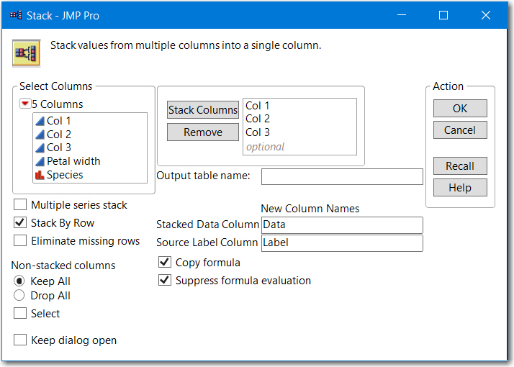The height and width of the screenshot is (367, 514).
Task: Enable the Multiple series stack checkbox
Action: tap(20, 205)
